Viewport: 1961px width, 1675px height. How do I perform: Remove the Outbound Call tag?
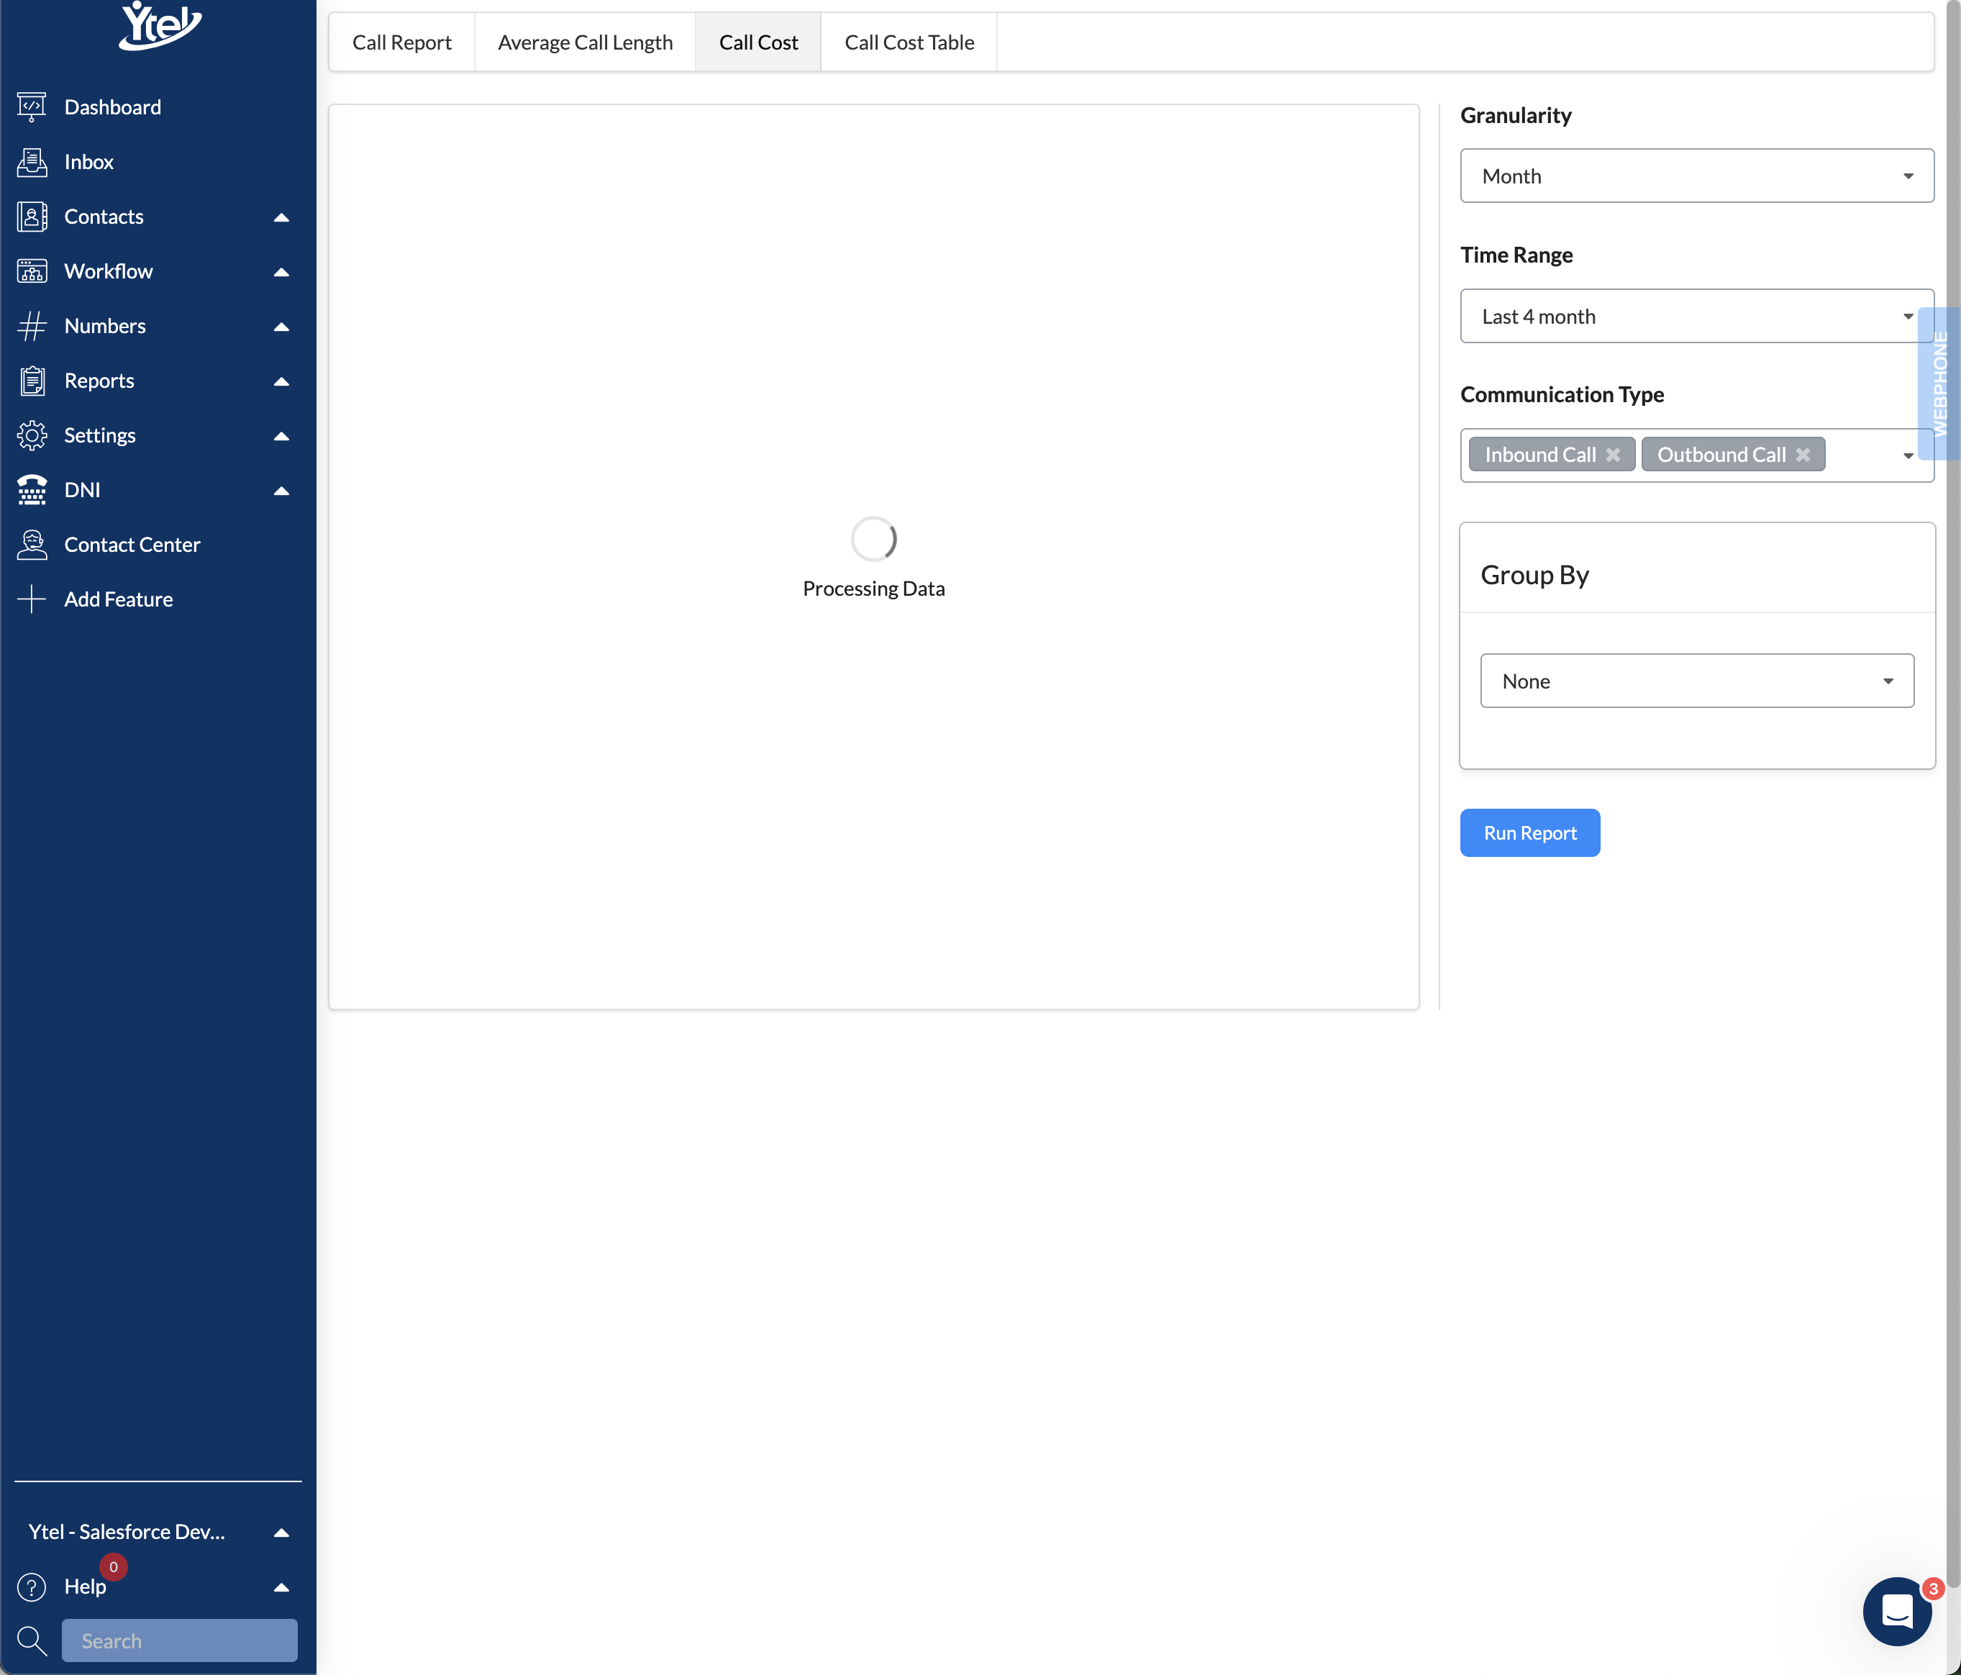click(x=1803, y=455)
